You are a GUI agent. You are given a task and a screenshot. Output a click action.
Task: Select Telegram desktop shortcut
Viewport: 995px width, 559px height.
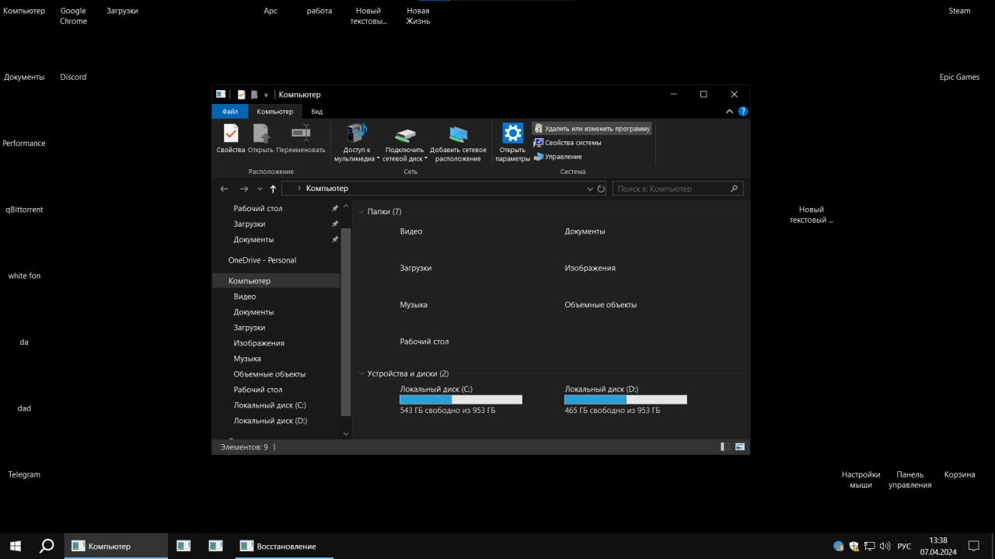24,474
